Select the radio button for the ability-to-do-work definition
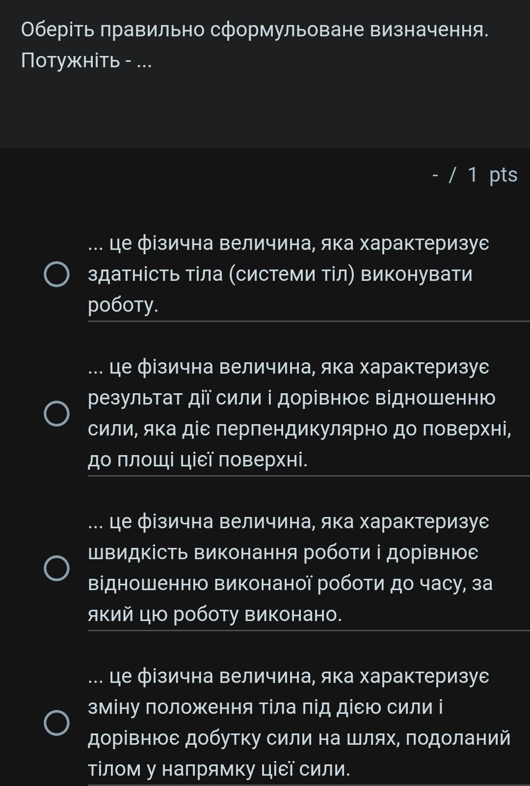Viewport: 530px width, 786px height. [x=56, y=274]
